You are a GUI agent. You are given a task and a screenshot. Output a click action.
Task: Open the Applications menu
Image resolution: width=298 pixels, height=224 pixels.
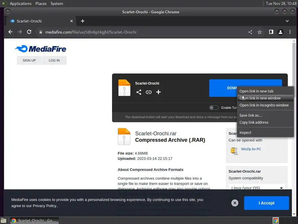pos(21,3)
